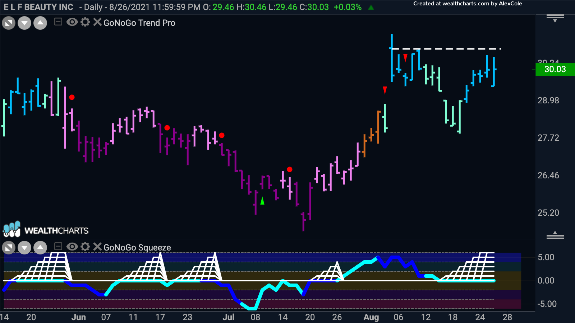This screenshot has height=323, width=575.
Task: Click the Jun date axis label
Action: point(79,317)
